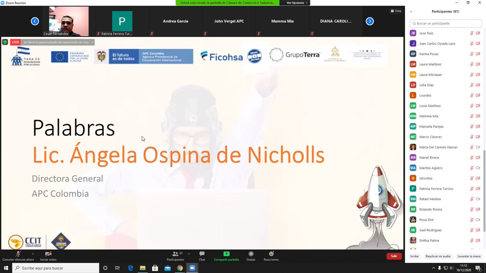Select John Vergel APC video tile
486x273 pixels.
click(229, 21)
